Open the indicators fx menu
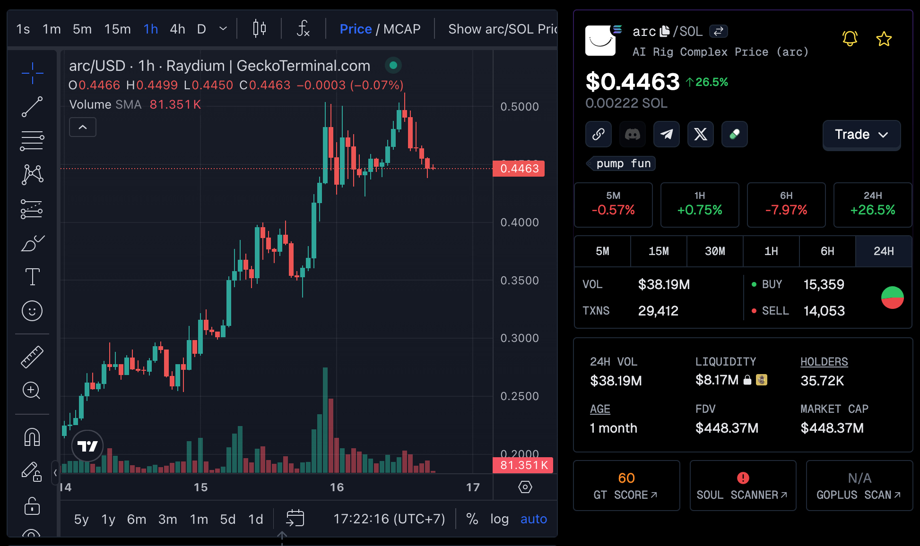 (303, 29)
